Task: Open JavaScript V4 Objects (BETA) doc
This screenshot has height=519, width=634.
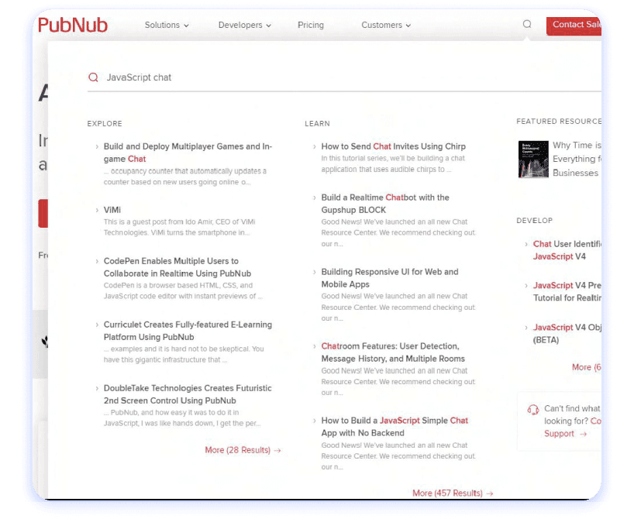Action: [567, 333]
